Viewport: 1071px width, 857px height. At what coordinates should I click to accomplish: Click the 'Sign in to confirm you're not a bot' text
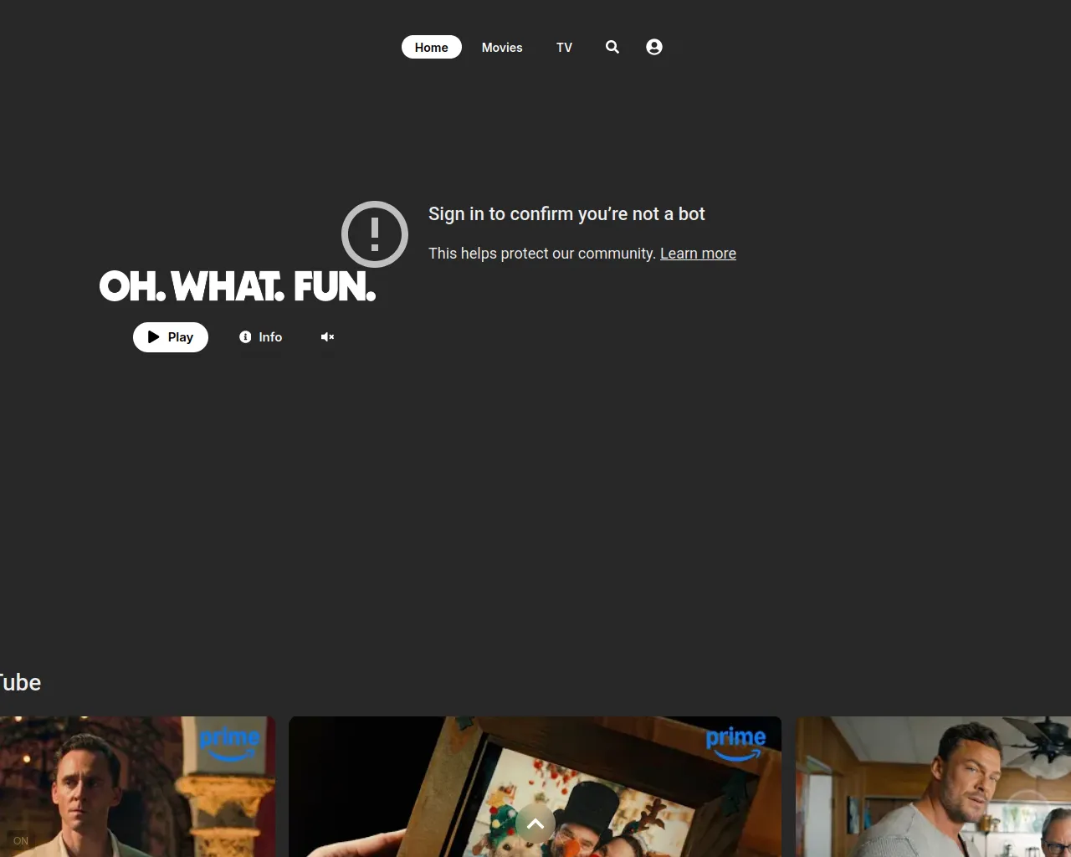tap(566, 214)
